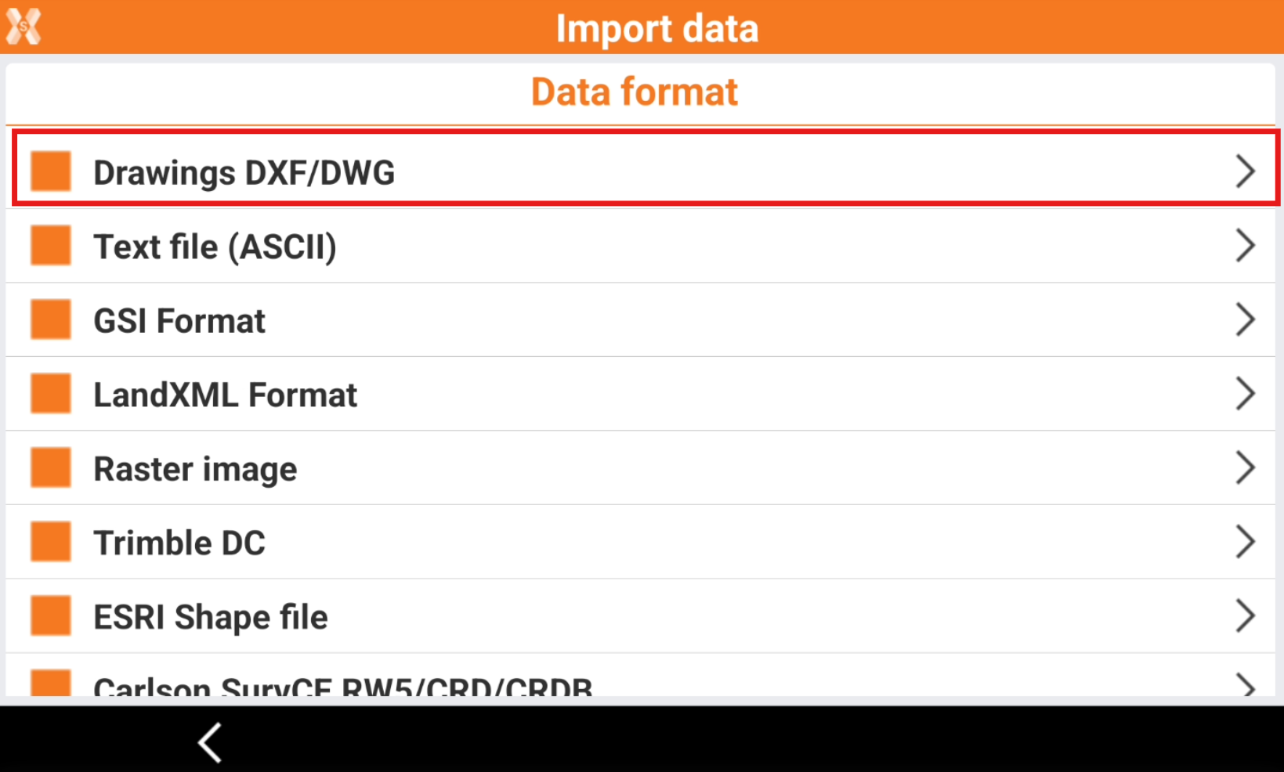Choose Text file (ASCII) option
1284x772 pixels.
click(215, 247)
